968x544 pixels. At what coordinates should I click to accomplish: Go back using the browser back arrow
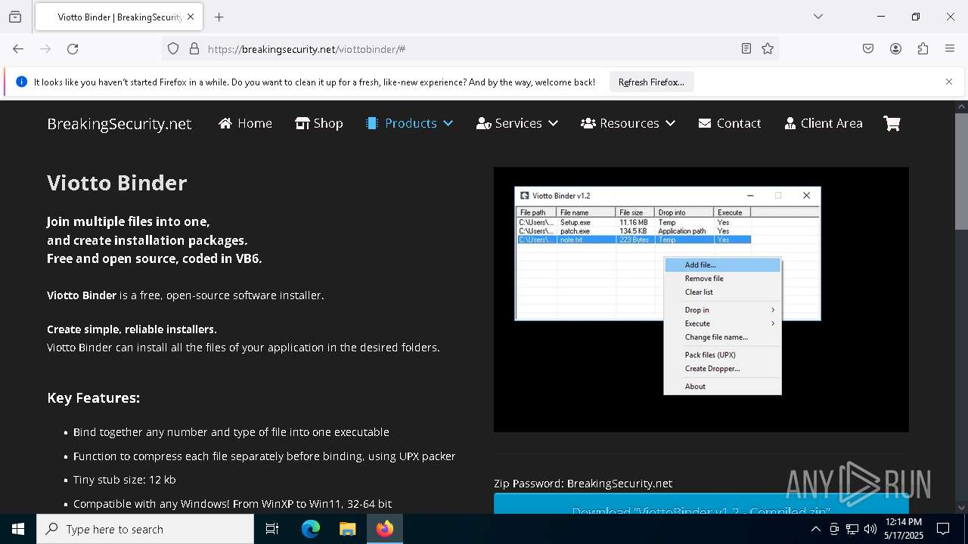click(x=18, y=48)
